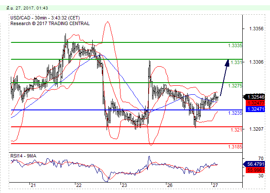Click the black 1.32546 current price tag
This screenshot has width=270, height=193.
(x=254, y=97)
